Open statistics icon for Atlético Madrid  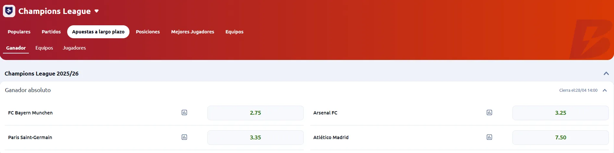tap(489, 137)
